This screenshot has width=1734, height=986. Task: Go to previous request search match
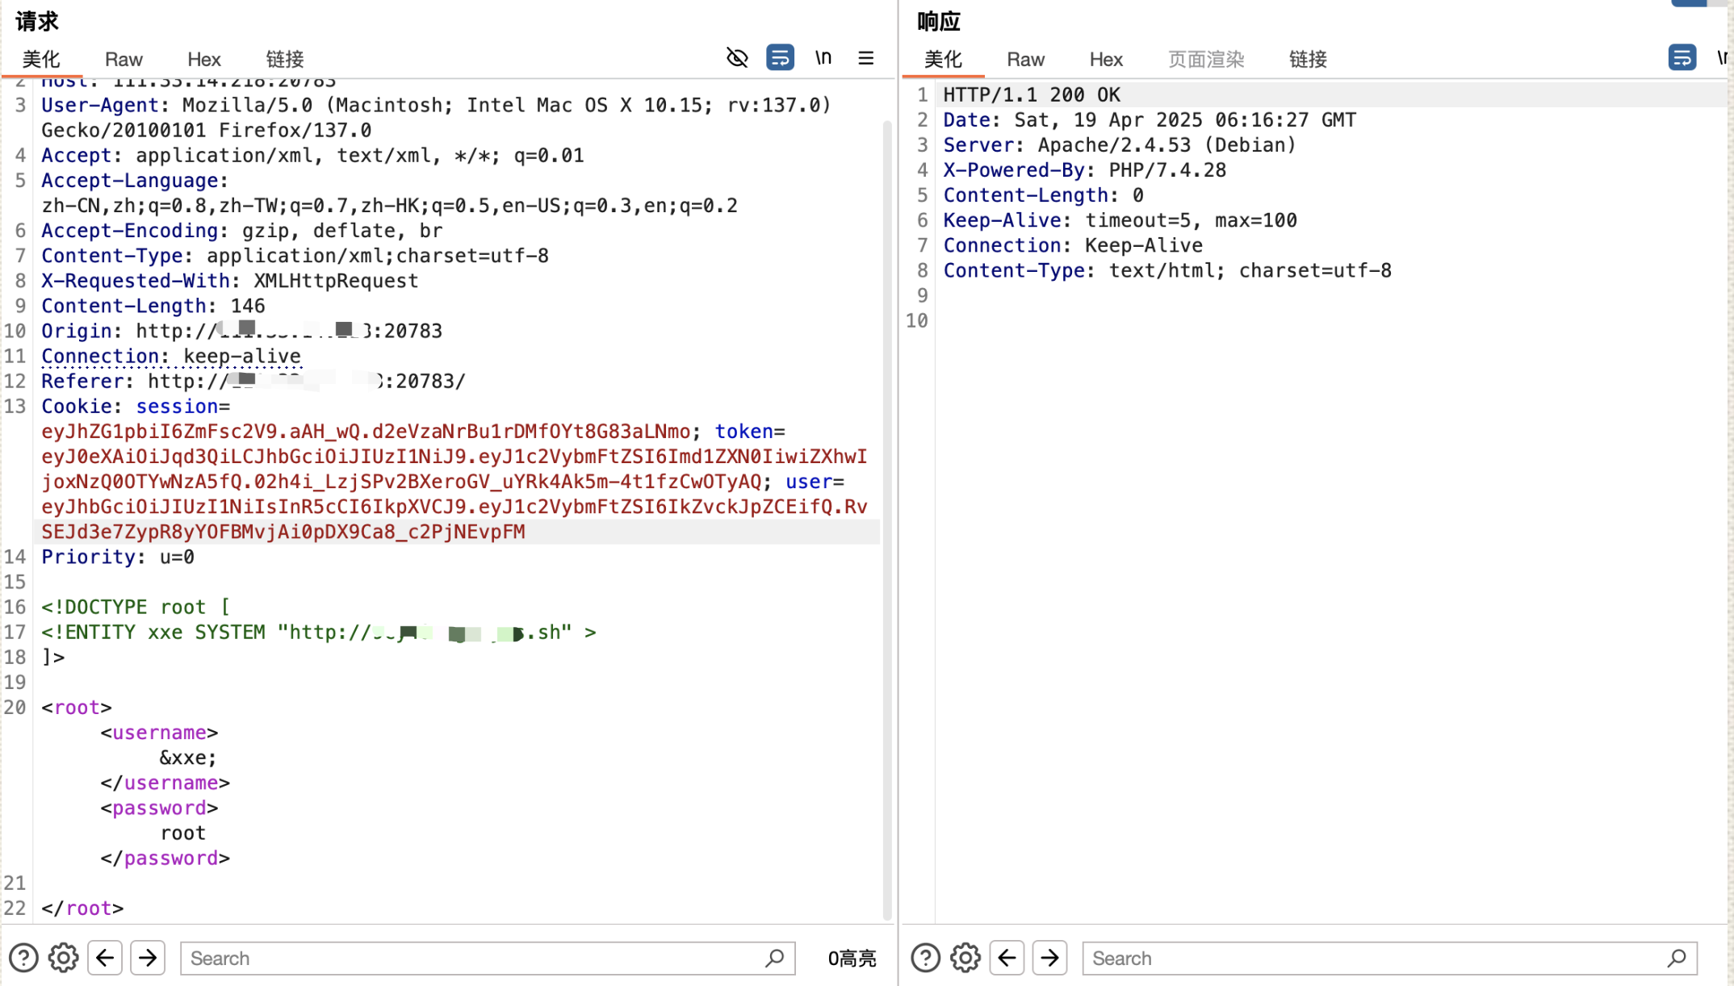(x=105, y=958)
